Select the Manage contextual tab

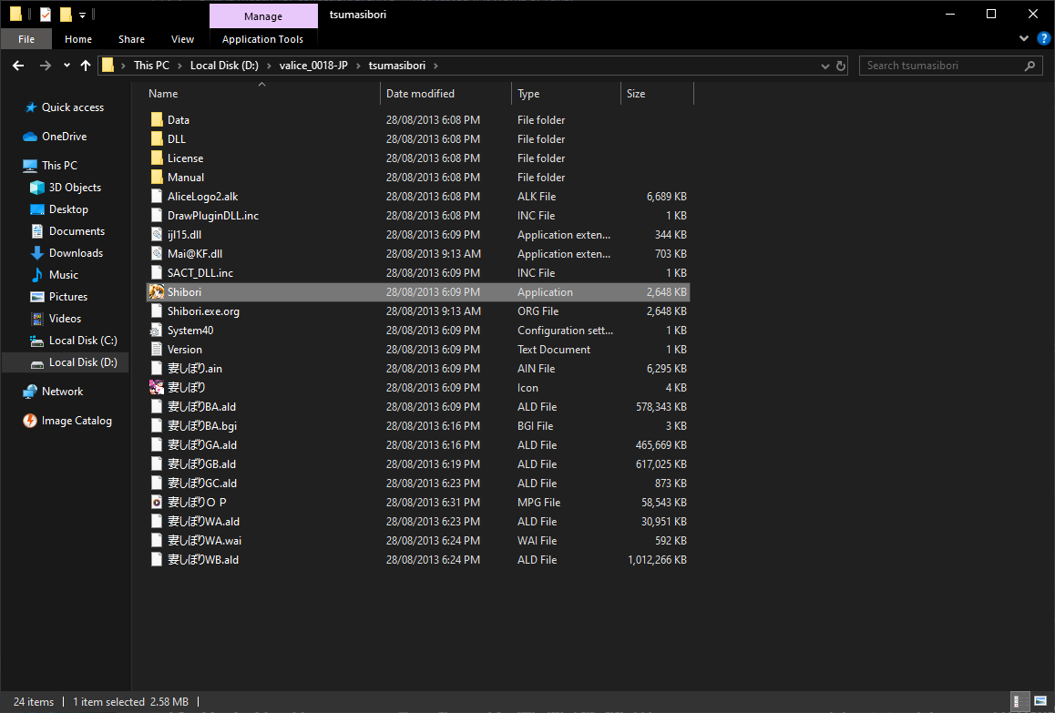coord(263,16)
